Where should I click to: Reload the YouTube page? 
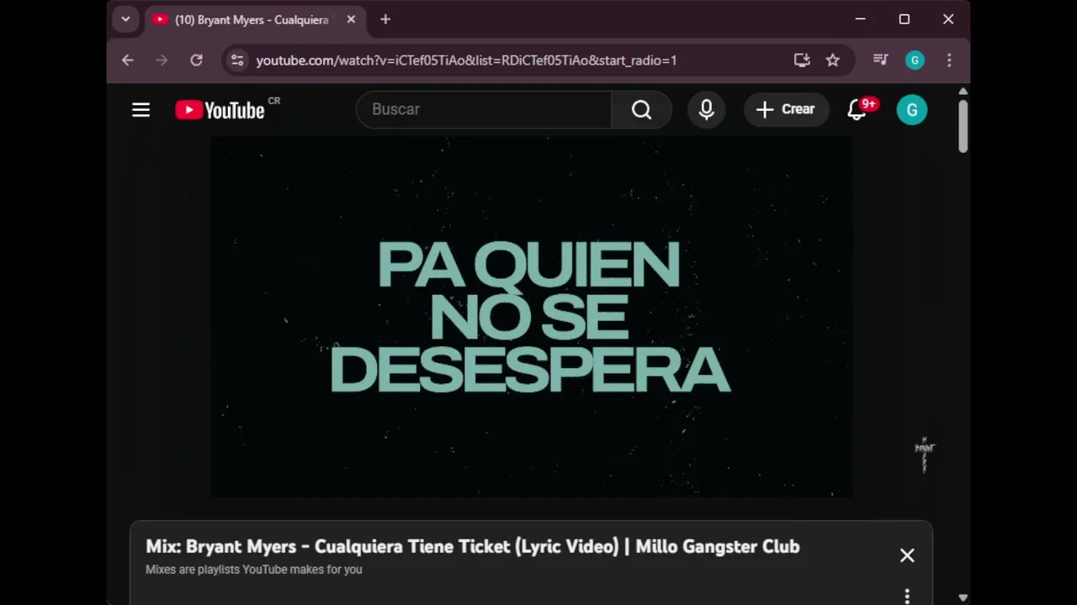196,60
